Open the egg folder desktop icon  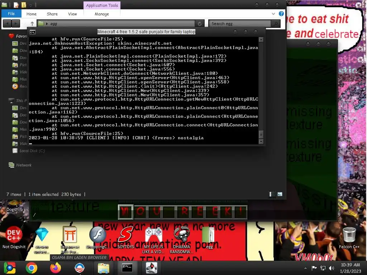[x=209, y=237]
